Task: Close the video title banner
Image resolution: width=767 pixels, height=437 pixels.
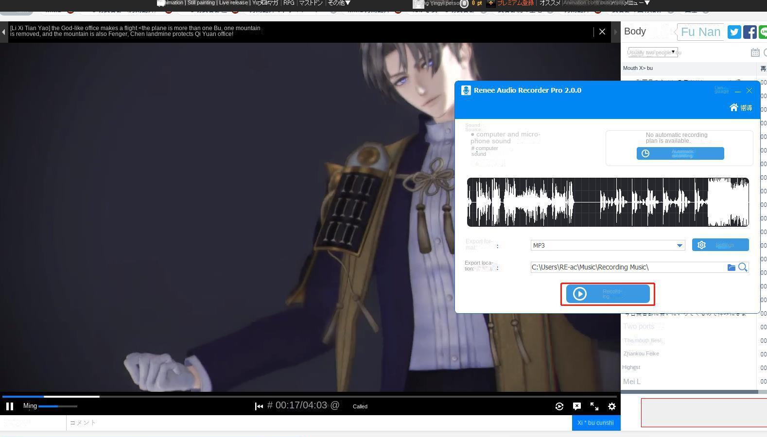Action: click(x=602, y=32)
